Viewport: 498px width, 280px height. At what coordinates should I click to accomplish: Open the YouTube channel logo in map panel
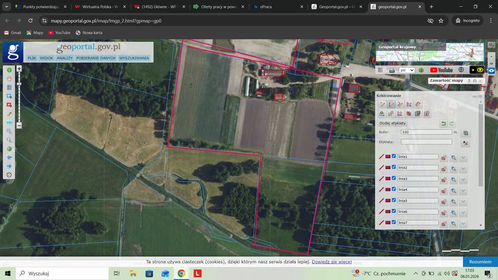[441, 70]
